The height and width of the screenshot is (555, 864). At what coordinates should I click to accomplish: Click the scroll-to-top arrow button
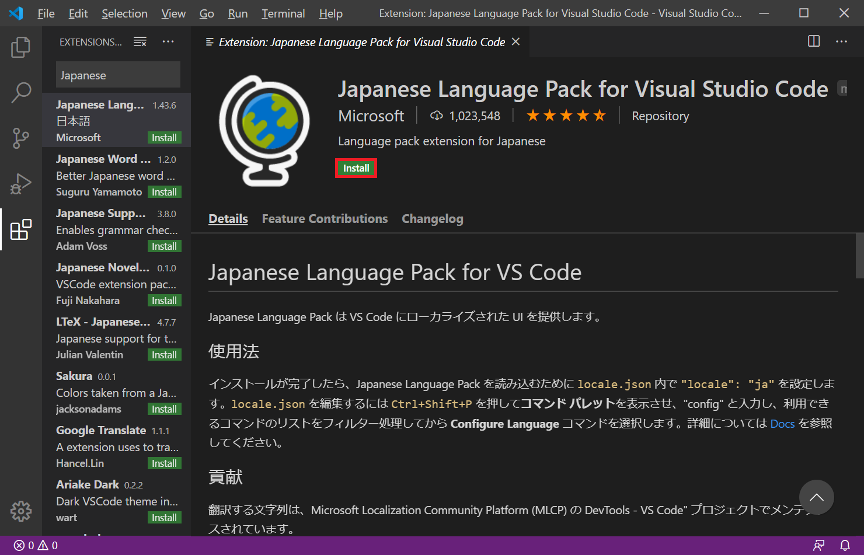pos(817,497)
